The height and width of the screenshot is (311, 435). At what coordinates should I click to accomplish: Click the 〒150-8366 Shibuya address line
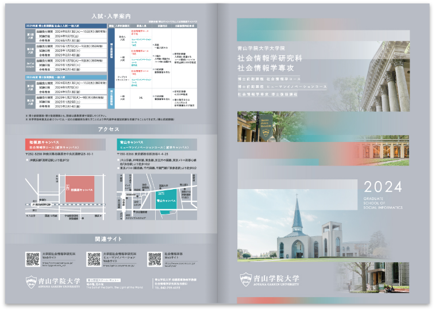coord(143,154)
